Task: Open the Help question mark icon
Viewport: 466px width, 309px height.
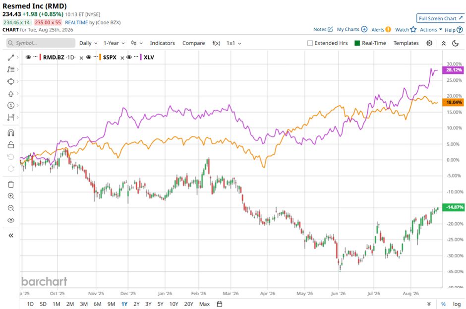Action: (x=460, y=30)
